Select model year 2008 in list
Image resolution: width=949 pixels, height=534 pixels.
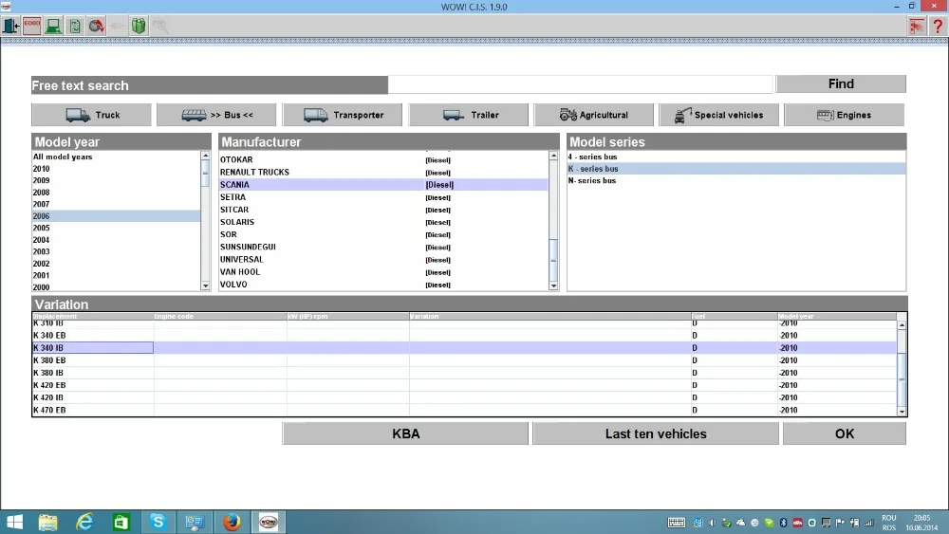pyautogui.click(x=116, y=193)
